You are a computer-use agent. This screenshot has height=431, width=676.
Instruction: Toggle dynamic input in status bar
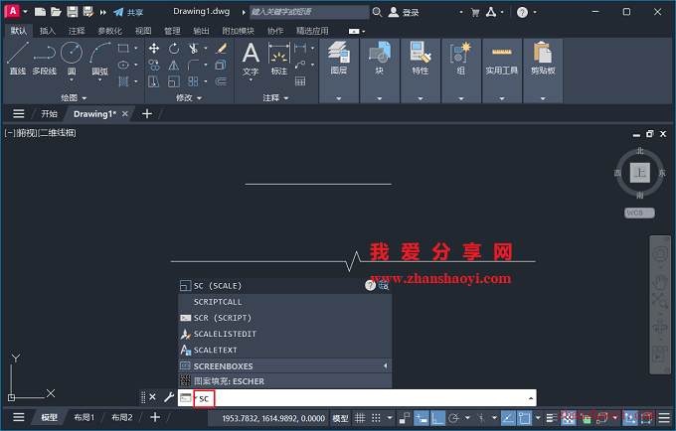(x=422, y=418)
